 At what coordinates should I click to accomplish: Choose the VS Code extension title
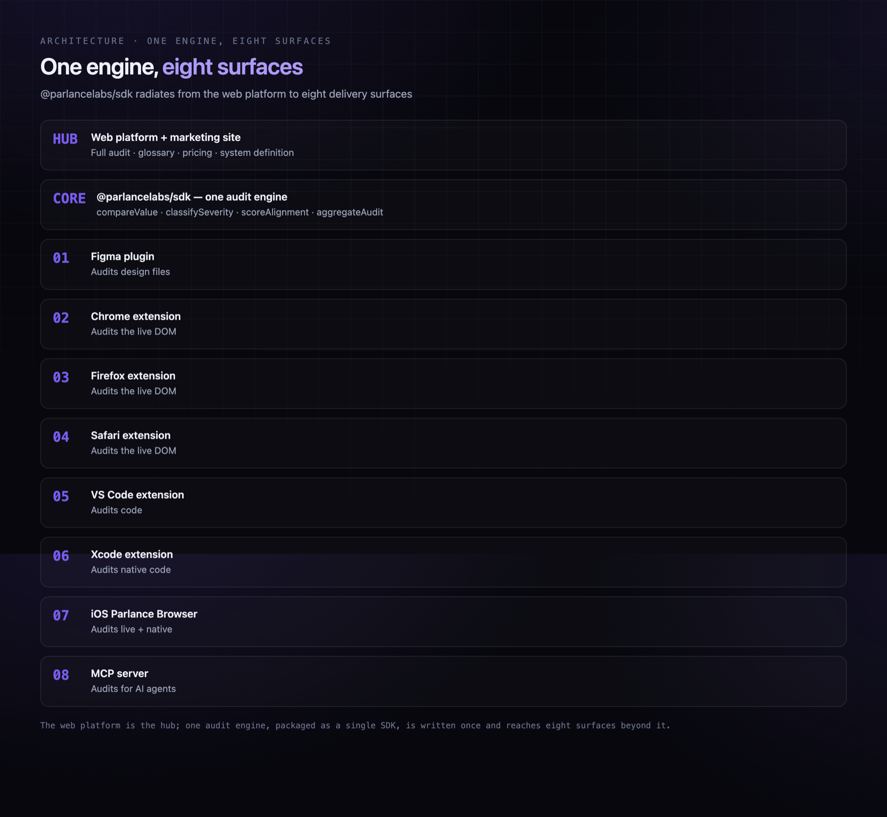(137, 495)
